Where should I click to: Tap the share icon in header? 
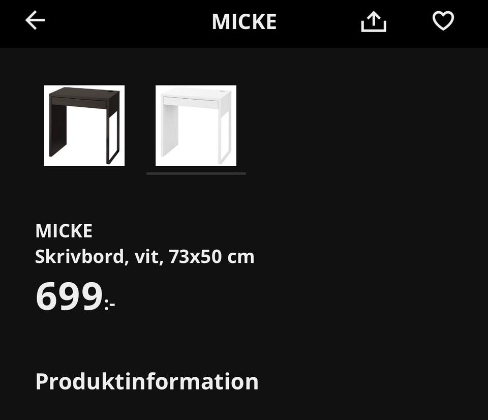[x=374, y=21]
